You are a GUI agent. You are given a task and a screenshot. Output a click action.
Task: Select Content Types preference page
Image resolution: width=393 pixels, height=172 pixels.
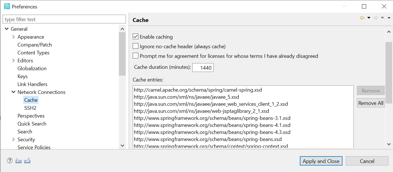pos(33,53)
